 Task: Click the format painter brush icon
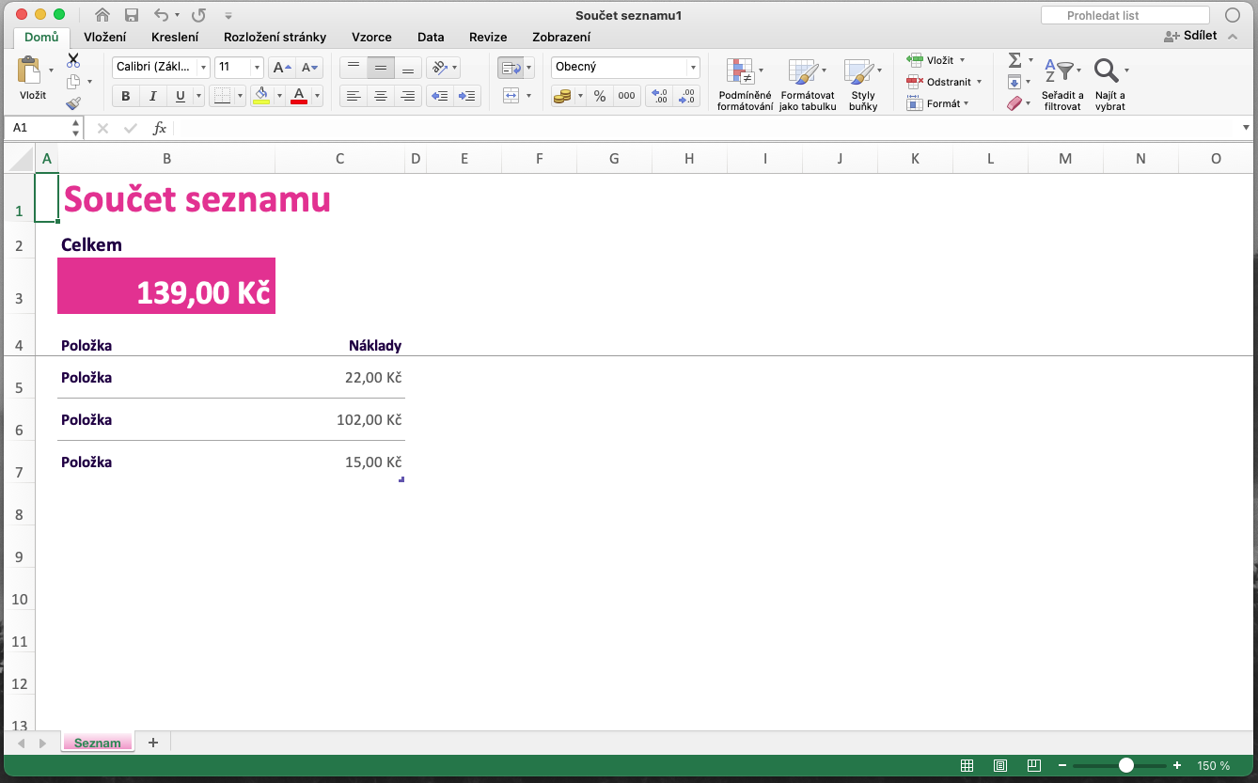73,103
